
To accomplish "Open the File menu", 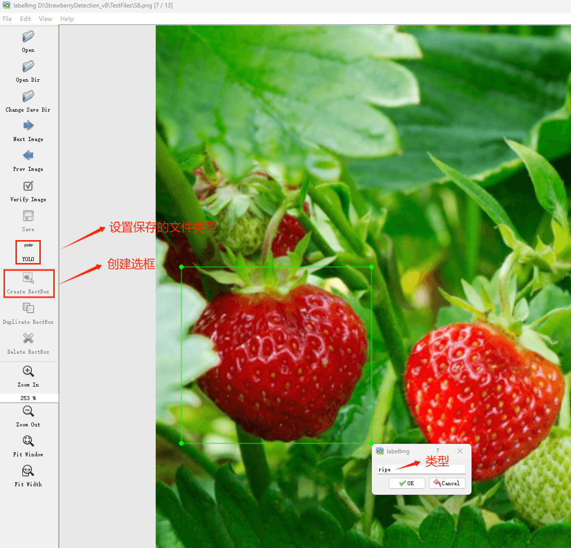I will [x=7, y=19].
